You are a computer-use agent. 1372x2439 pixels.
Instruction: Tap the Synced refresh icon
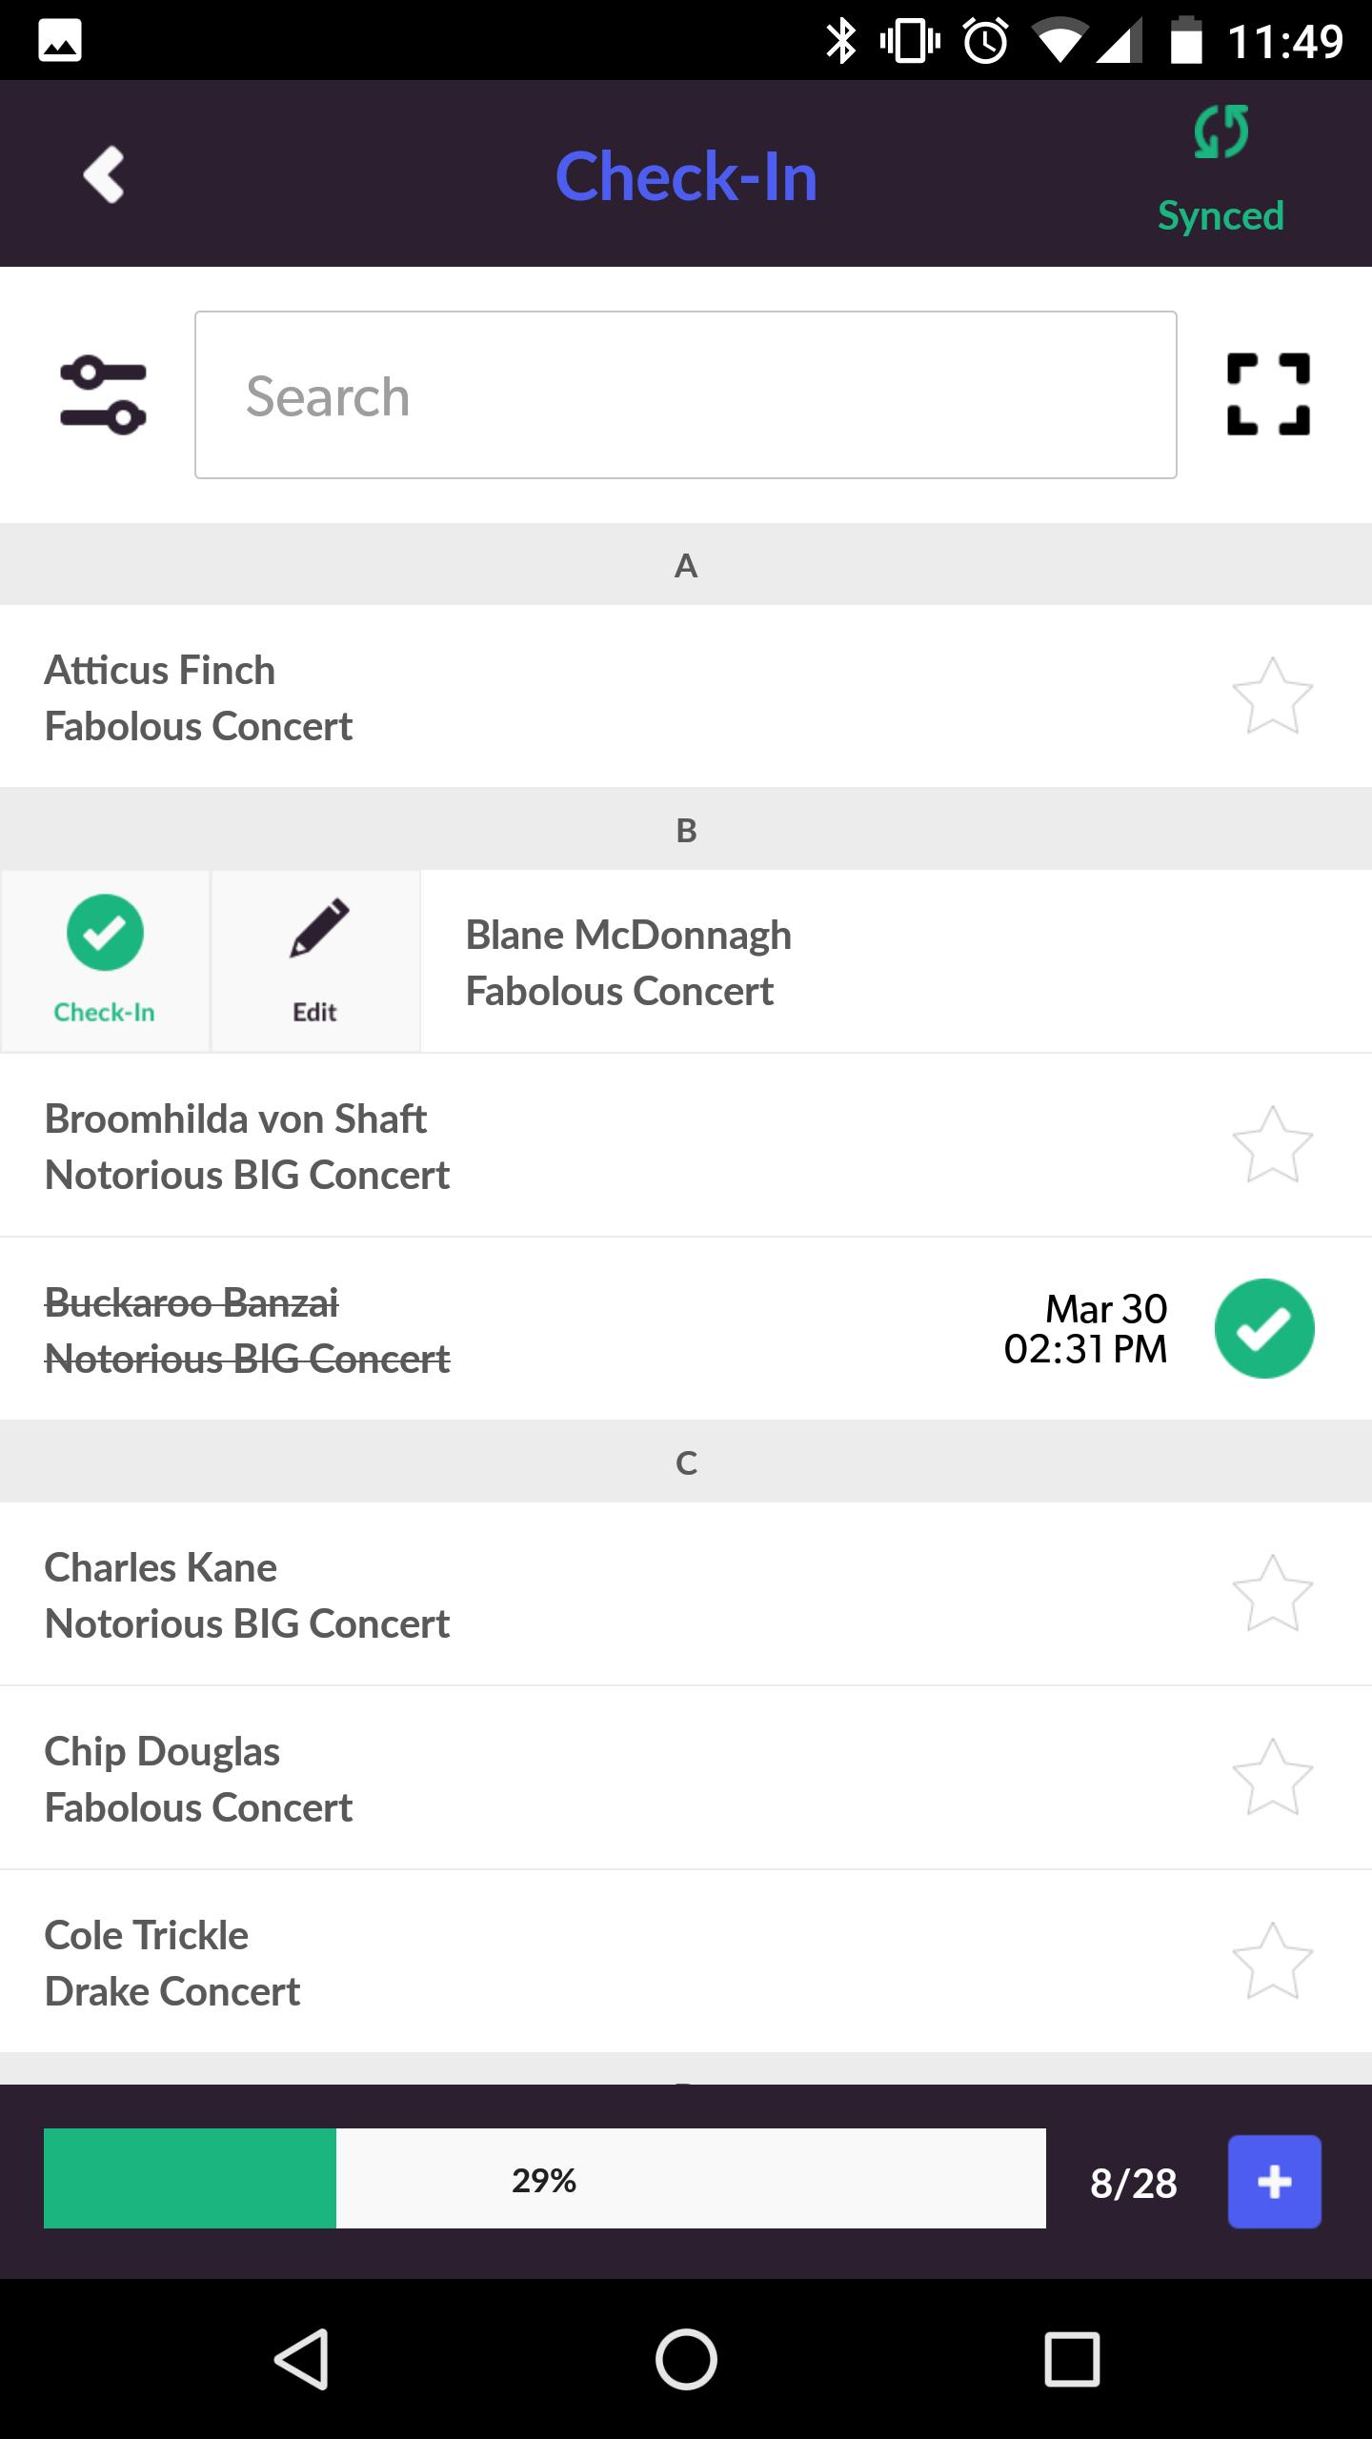1221,133
